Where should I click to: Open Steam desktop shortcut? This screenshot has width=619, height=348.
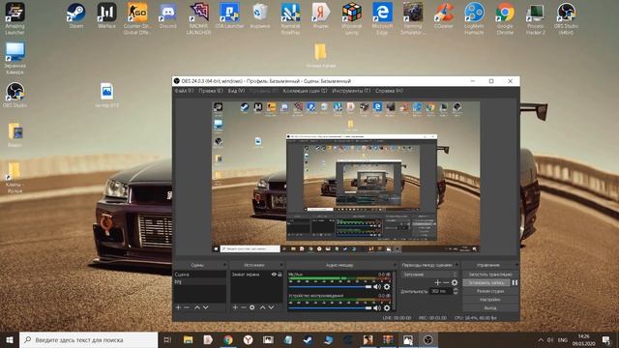75,16
